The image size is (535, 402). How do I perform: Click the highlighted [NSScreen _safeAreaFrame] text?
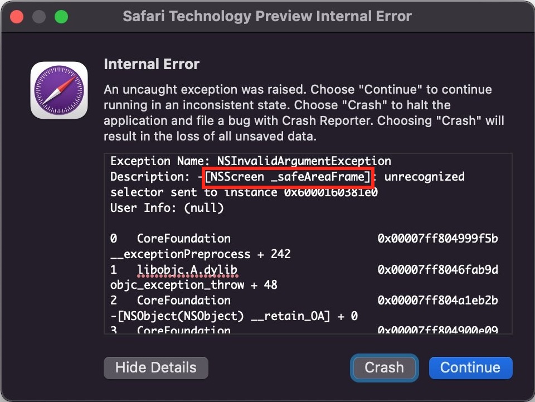pos(288,177)
